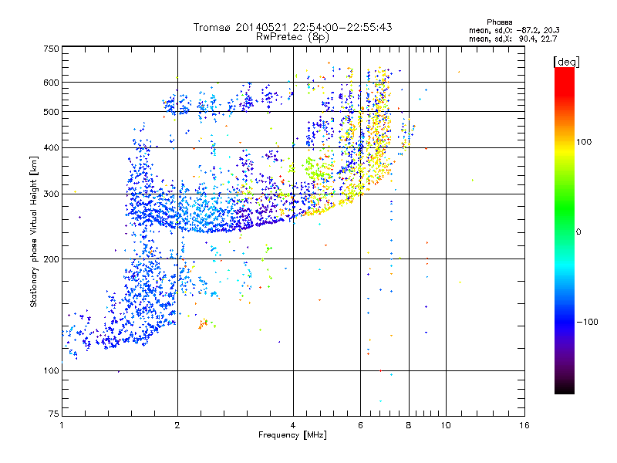Click the green zone of the colorbar near 0
The height and width of the screenshot is (463, 617).
tap(565, 221)
